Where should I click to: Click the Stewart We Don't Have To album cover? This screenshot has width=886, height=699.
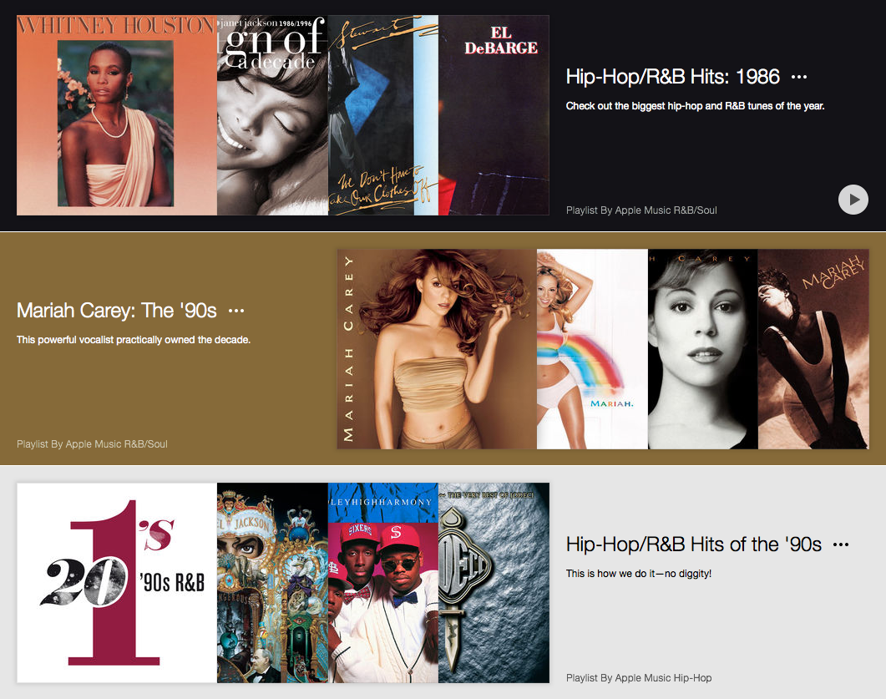click(x=383, y=115)
